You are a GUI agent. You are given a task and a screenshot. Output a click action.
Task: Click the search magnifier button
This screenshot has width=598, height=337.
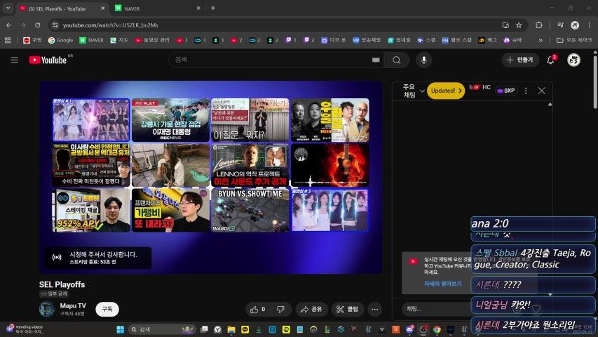tap(397, 60)
